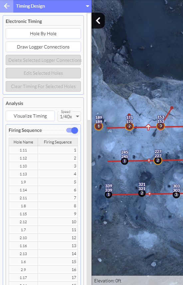The height and width of the screenshot is (285, 183).
Task: Click Draw Logger Connections
Action: (43, 47)
